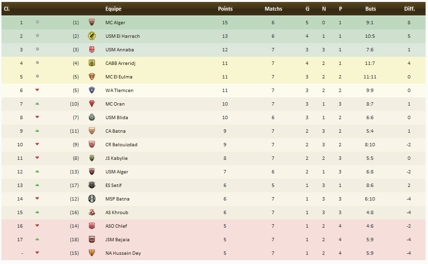Open the CR Belouizdad team link
The width and height of the screenshot is (428, 264).
coord(121,144)
